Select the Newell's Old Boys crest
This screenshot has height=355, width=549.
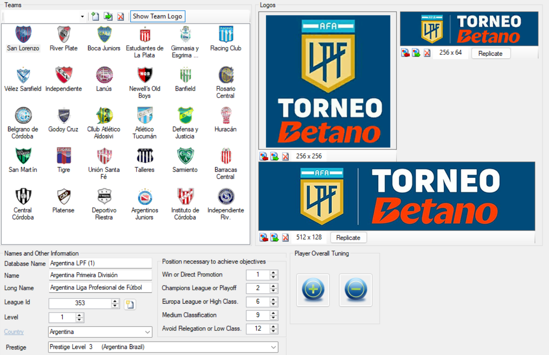click(144, 75)
